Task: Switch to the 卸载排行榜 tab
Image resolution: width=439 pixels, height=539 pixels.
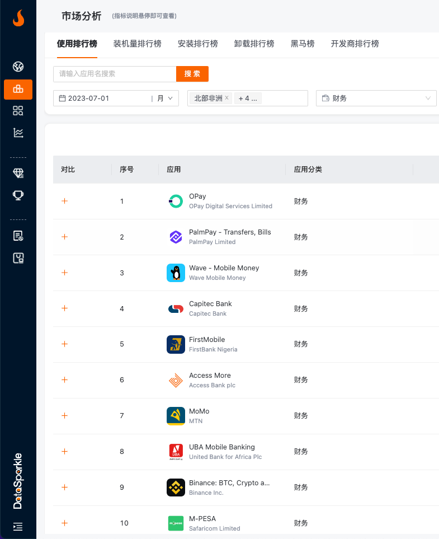Action: [254, 44]
